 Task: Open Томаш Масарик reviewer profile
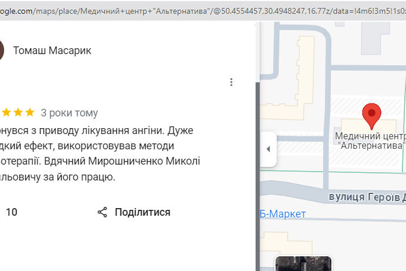(x=52, y=51)
